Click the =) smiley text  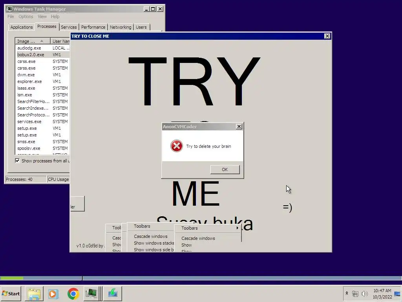click(287, 207)
